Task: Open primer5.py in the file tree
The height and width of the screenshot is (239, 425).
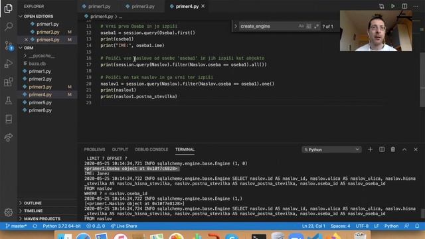Action: coord(40,103)
